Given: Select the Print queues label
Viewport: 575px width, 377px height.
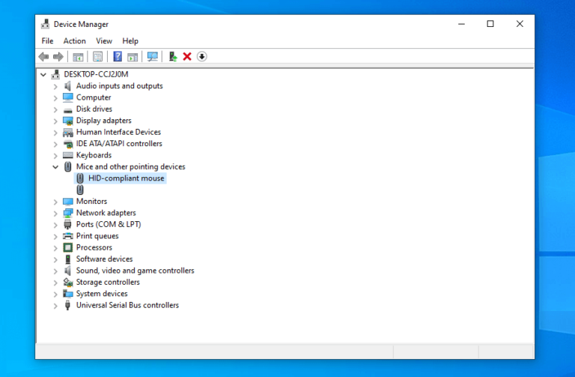Looking at the screenshot, I should 97,235.
